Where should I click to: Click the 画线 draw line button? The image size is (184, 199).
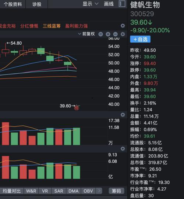[109, 4]
